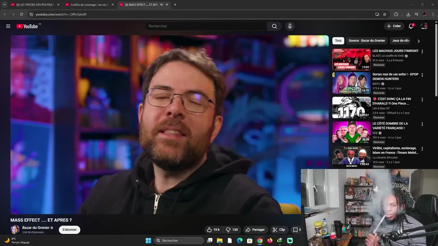Image resolution: width=438 pixels, height=246 pixels.
Task: Show more filter chips with right chevron
Action: click(x=418, y=41)
